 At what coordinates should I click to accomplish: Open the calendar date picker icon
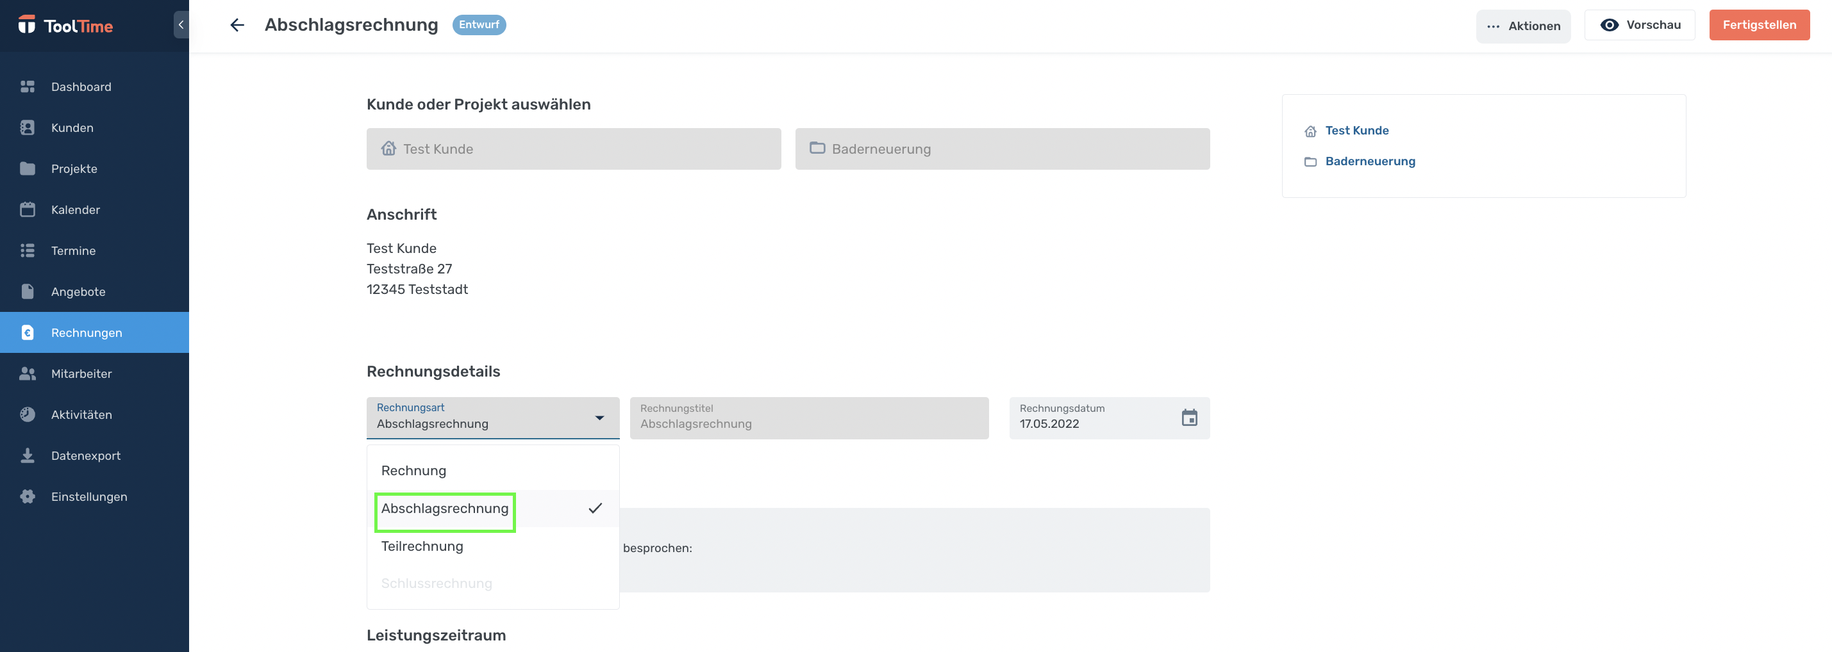1189,418
